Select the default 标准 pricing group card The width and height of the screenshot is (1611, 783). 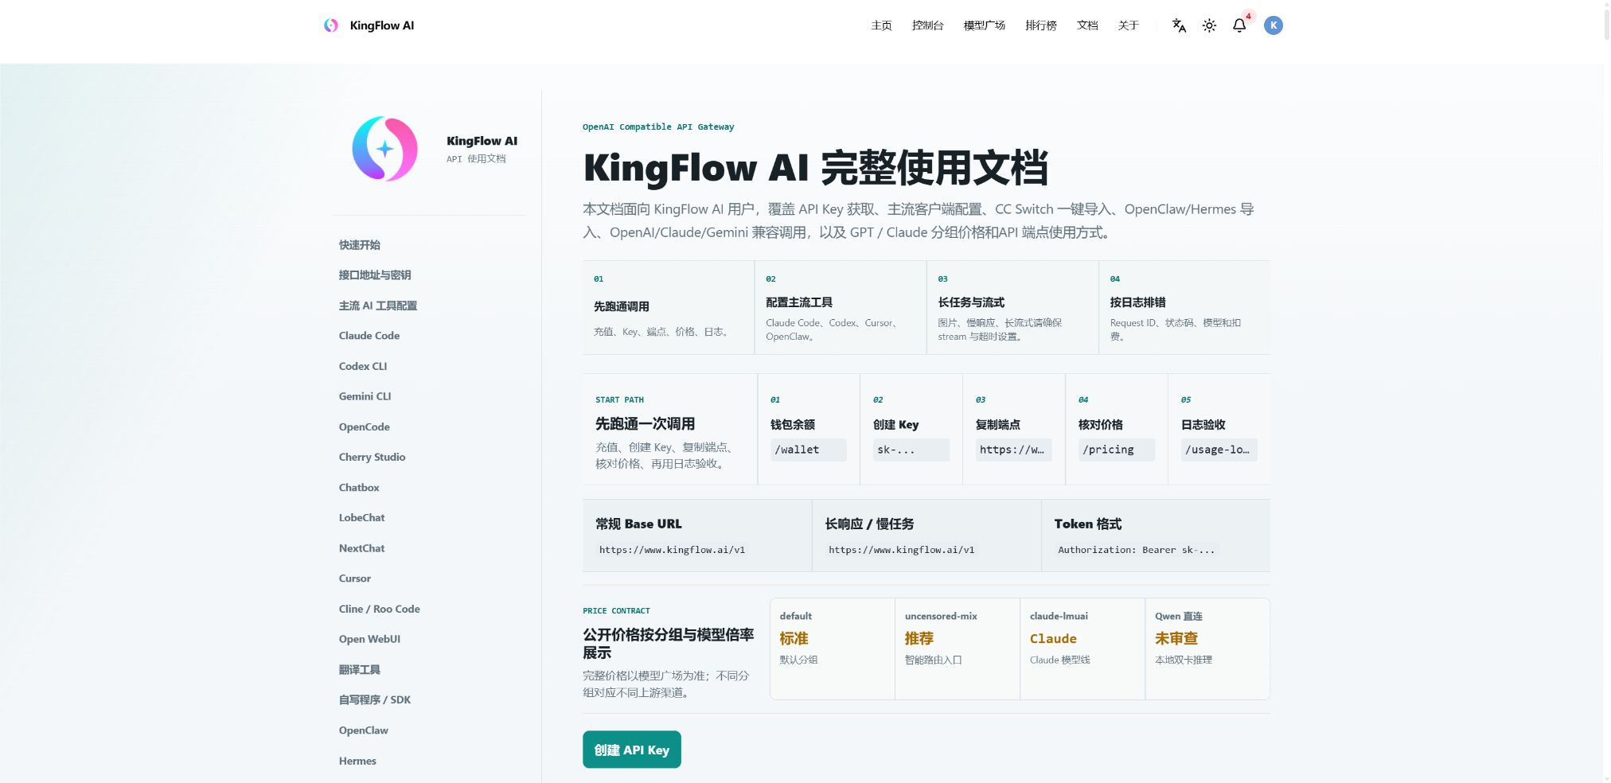[833, 649]
